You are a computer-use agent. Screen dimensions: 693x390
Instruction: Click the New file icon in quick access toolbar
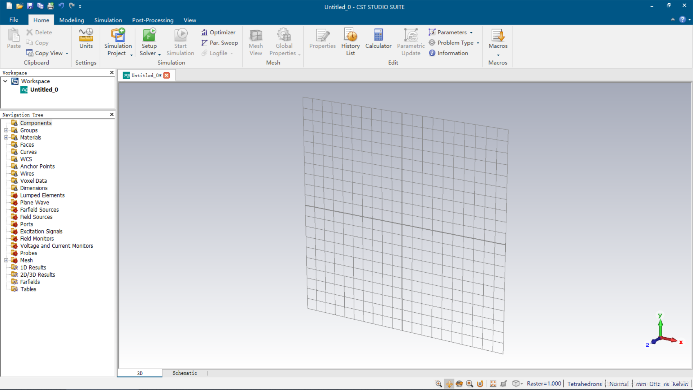(9, 6)
